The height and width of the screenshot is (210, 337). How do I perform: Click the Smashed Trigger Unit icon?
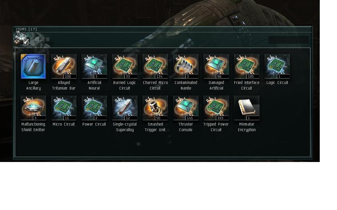point(155,108)
